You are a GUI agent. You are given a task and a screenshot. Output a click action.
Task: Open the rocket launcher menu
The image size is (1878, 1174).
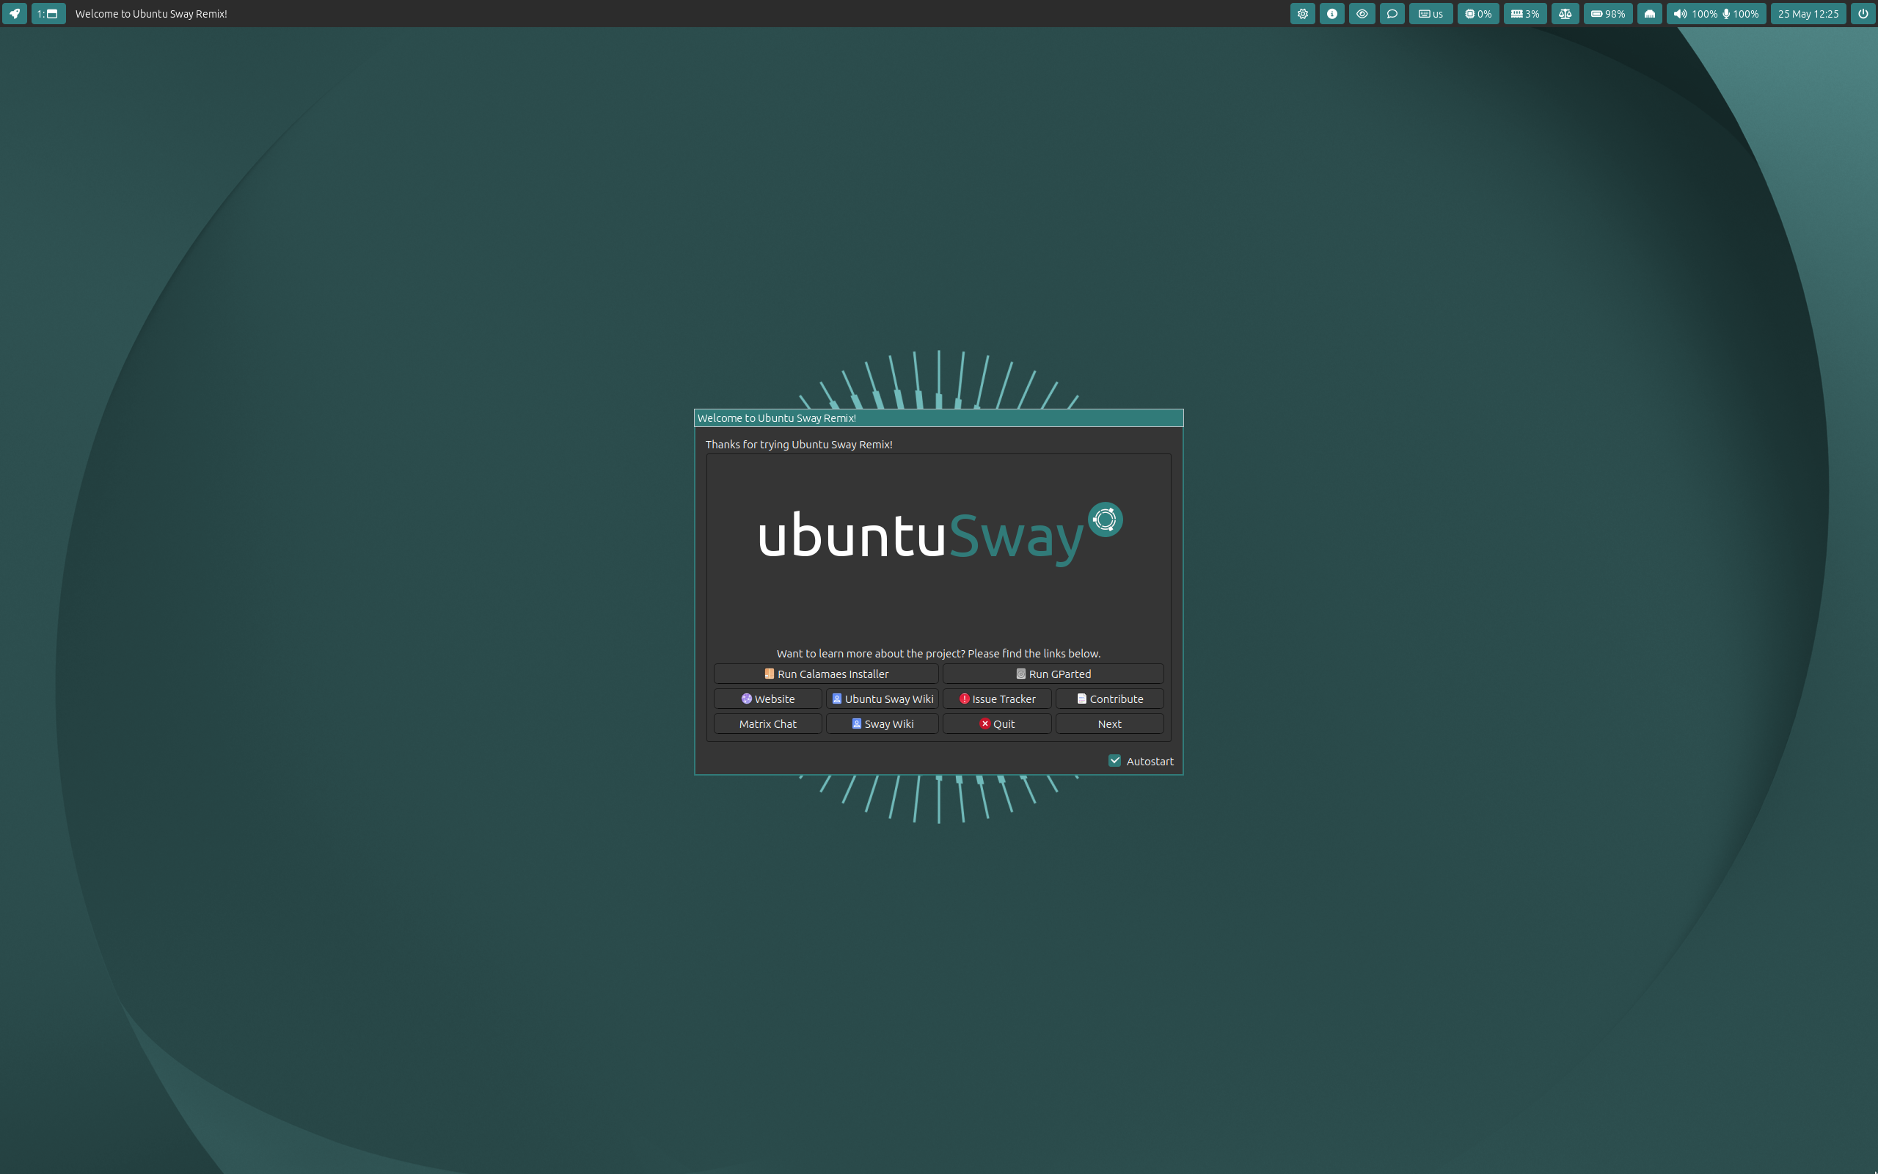point(15,13)
